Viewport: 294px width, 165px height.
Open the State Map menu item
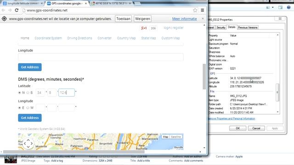click(148, 38)
